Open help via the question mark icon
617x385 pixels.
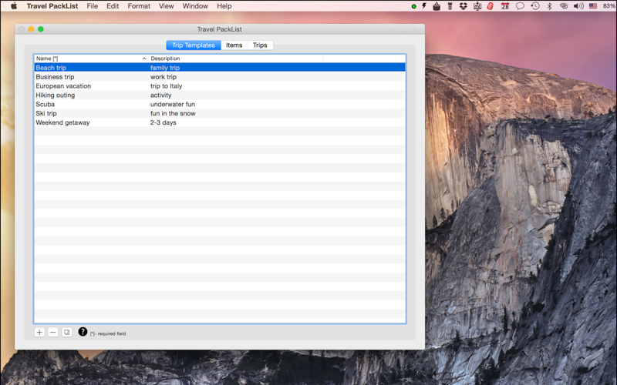(83, 332)
